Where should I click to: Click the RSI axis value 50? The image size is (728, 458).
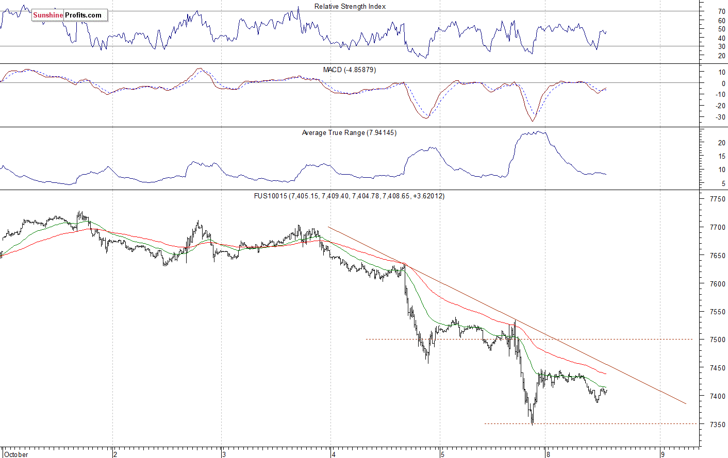click(x=721, y=29)
